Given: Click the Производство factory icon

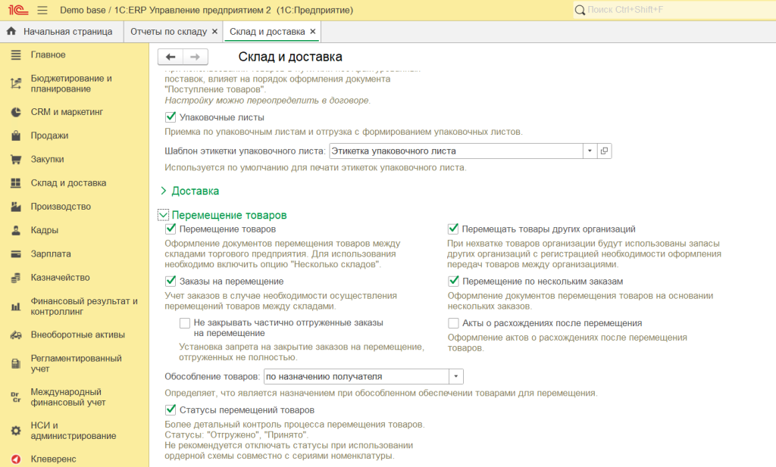Looking at the screenshot, I should 16,207.
